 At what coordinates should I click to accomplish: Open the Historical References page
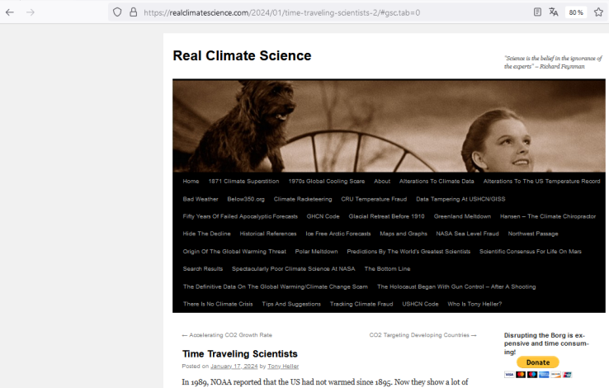(x=268, y=234)
